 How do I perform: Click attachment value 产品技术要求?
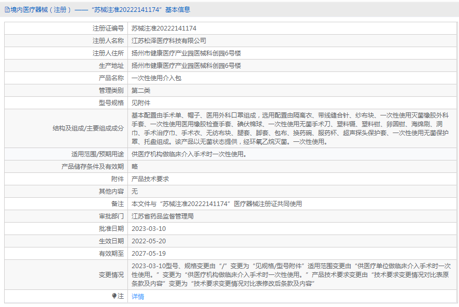click(x=150, y=179)
